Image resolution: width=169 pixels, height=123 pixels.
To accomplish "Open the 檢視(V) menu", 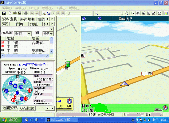I will [x=20, y=8].
